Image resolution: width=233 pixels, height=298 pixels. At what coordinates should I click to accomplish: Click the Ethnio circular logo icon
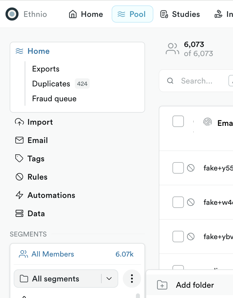coord(12,14)
